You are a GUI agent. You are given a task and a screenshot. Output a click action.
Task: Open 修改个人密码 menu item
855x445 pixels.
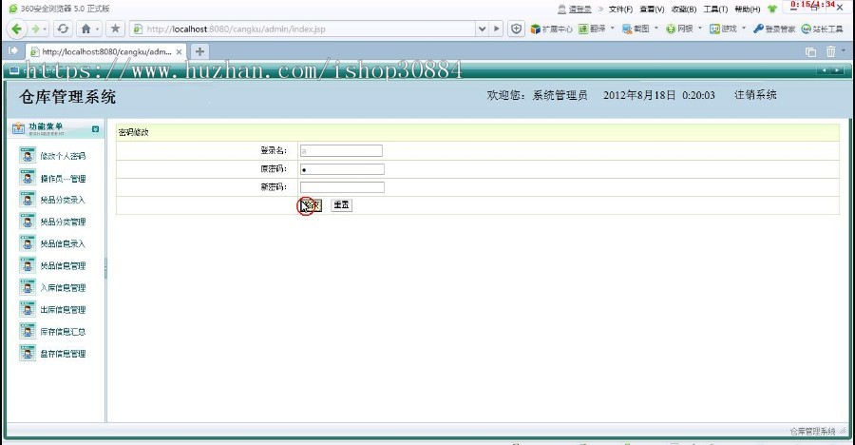coord(63,156)
